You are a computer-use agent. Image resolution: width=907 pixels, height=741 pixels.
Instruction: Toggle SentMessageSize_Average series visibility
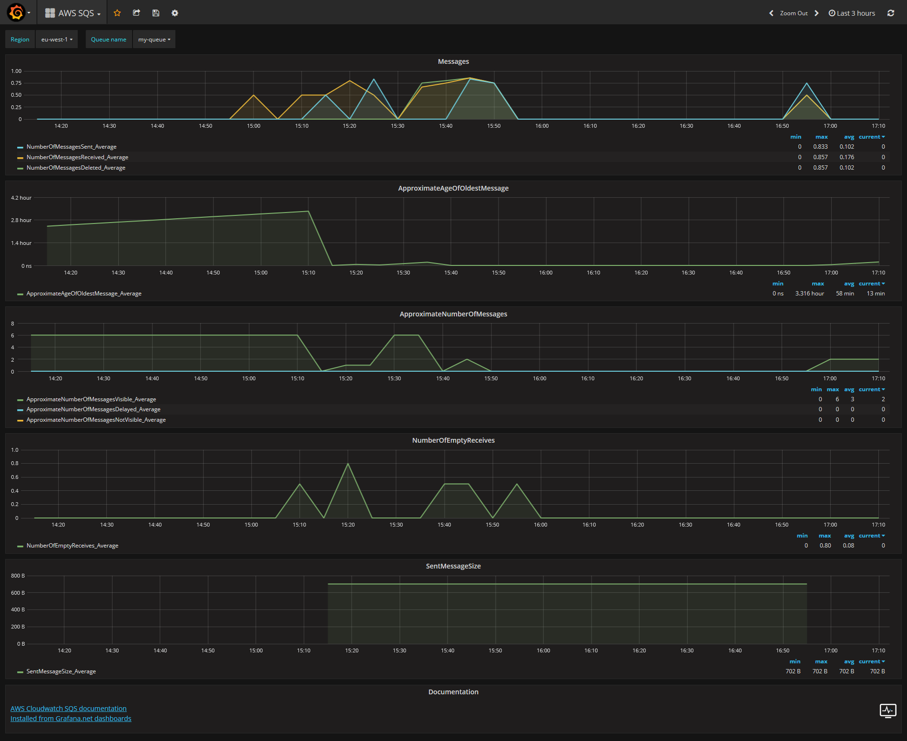(x=61, y=671)
